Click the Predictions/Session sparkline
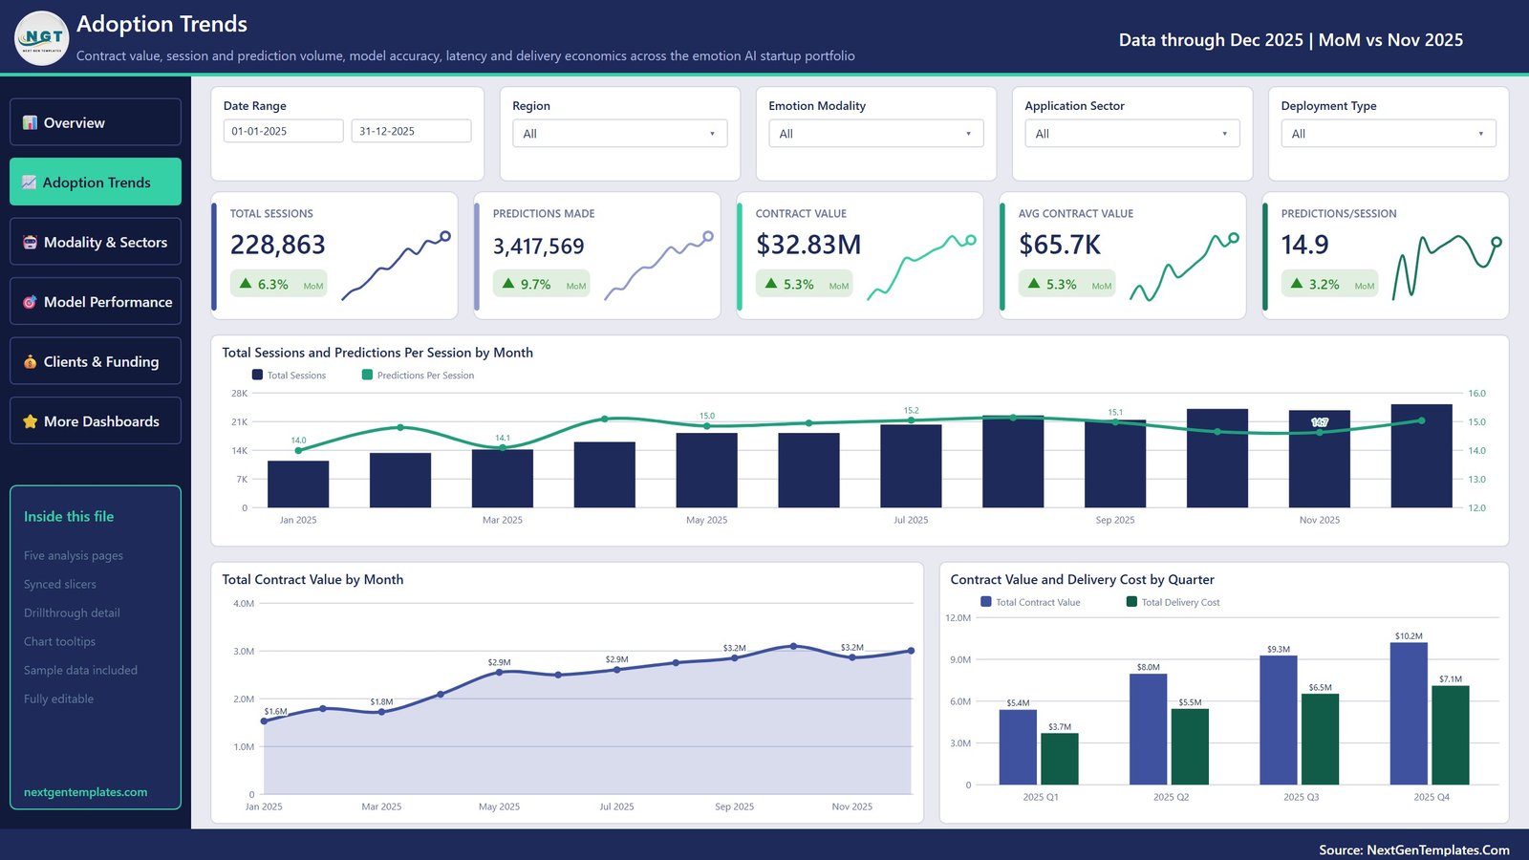 pyautogui.click(x=1447, y=267)
